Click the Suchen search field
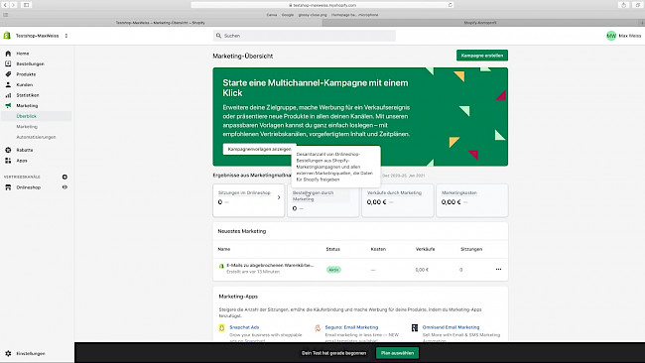The height and width of the screenshot is (363, 645). [x=305, y=36]
